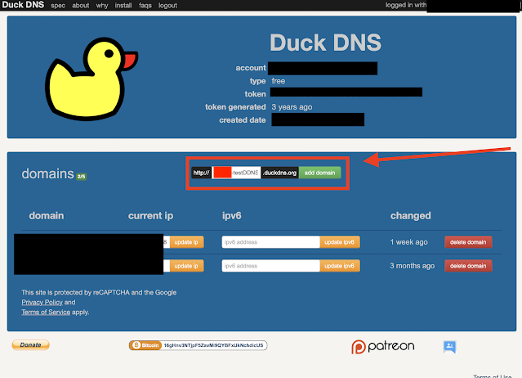The height and width of the screenshot is (378, 522).
Task: Click update ipv6 in the 1 week ago row
Action: [340, 242]
